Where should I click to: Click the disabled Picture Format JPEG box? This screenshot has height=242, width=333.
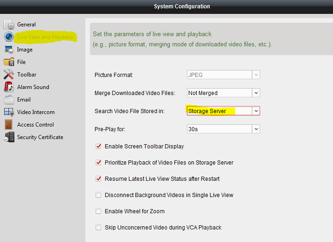coord(218,75)
